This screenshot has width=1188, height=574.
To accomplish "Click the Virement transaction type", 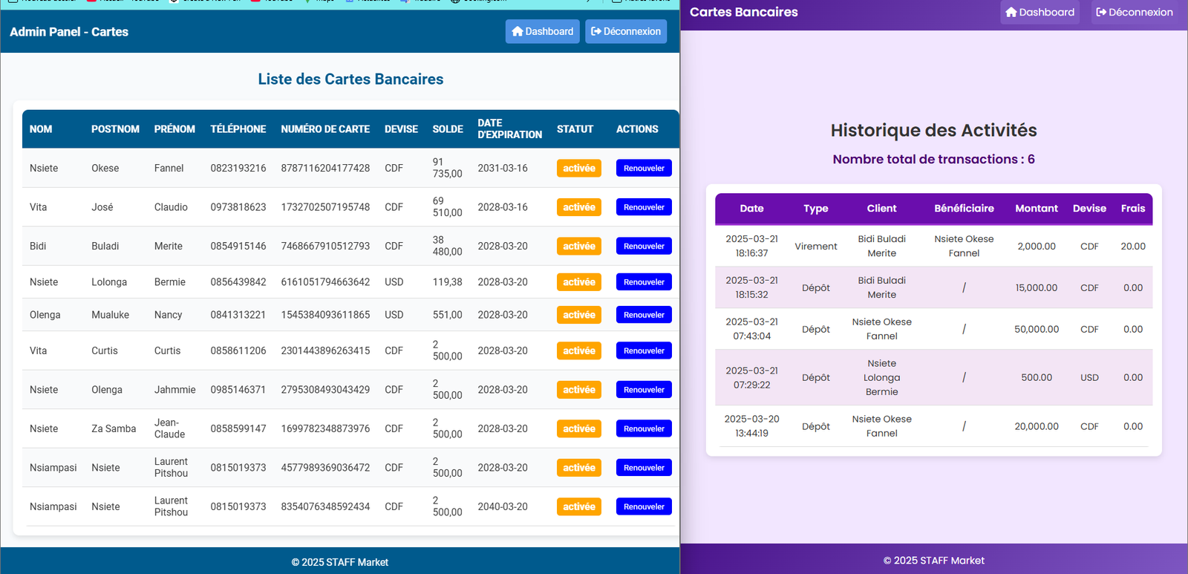I will [815, 247].
